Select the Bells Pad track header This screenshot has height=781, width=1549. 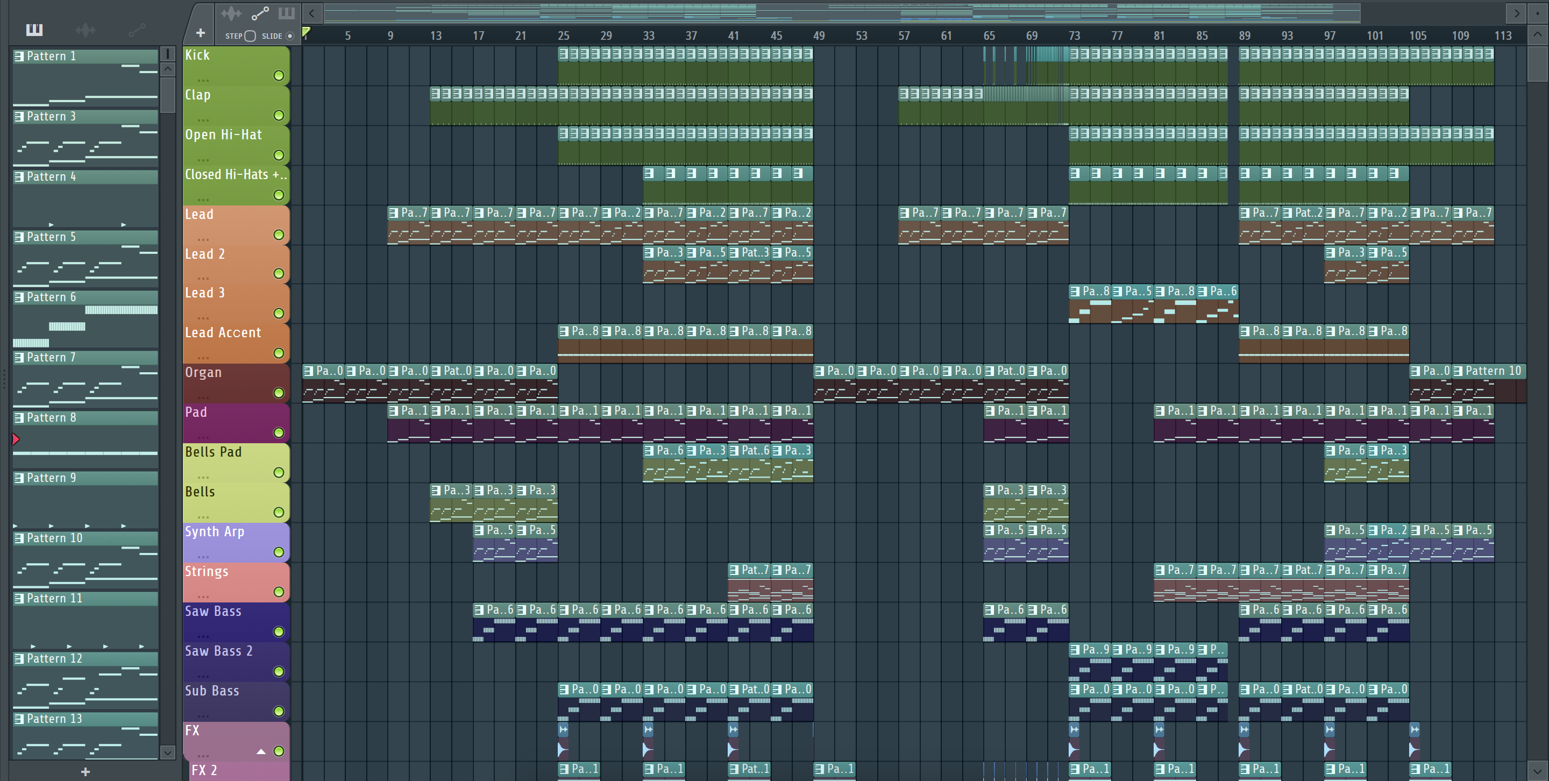[236, 463]
